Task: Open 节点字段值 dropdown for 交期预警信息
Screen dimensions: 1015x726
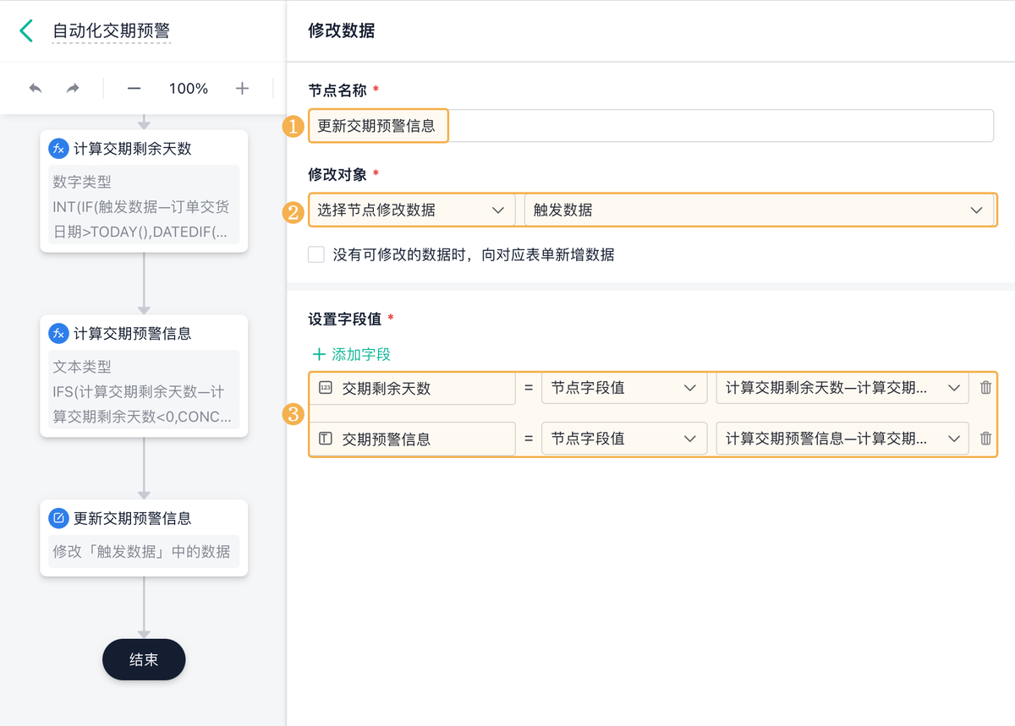Action: pyautogui.click(x=623, y=439)
